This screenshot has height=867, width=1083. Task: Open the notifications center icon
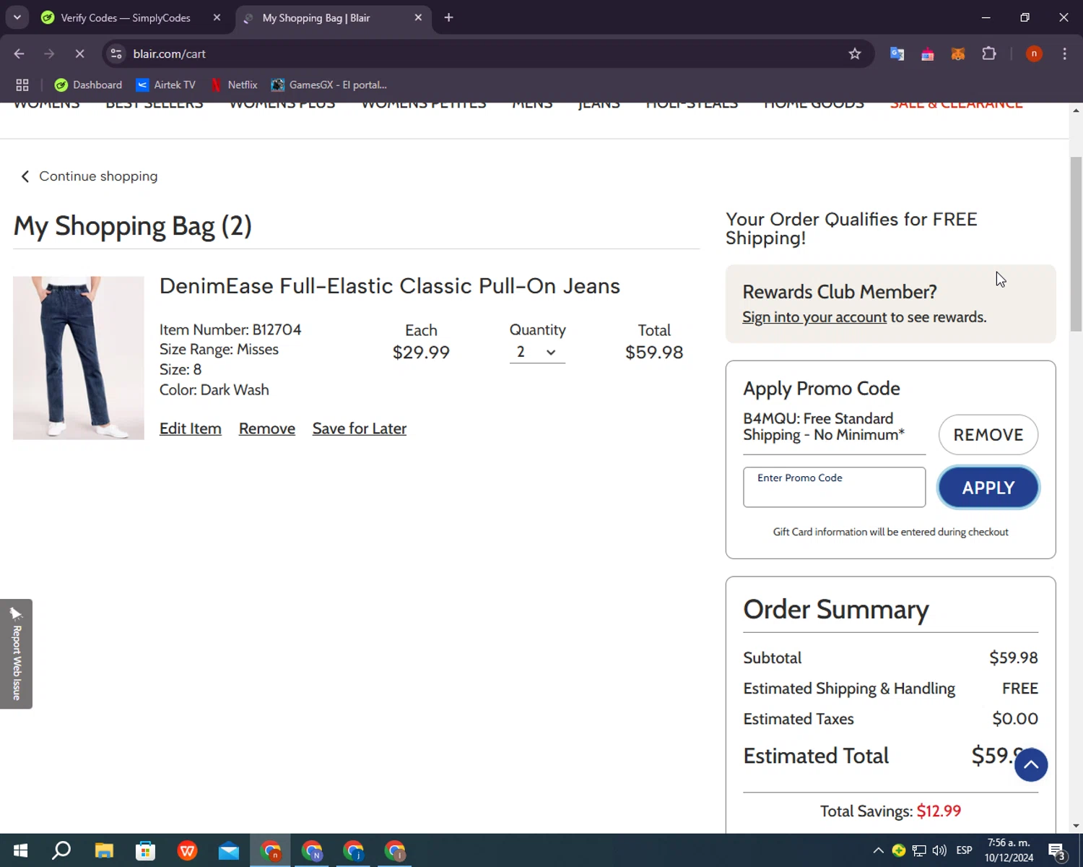pyautogui.click(x=1057, y=851)
